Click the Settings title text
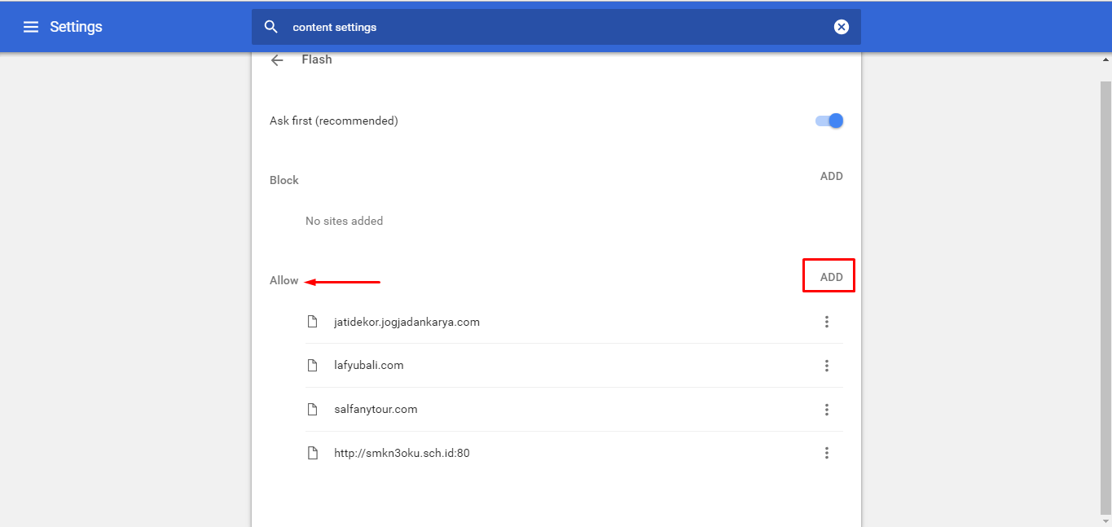Image resolution: width=1112 pixels, height=527 pixels. point(76,27)
